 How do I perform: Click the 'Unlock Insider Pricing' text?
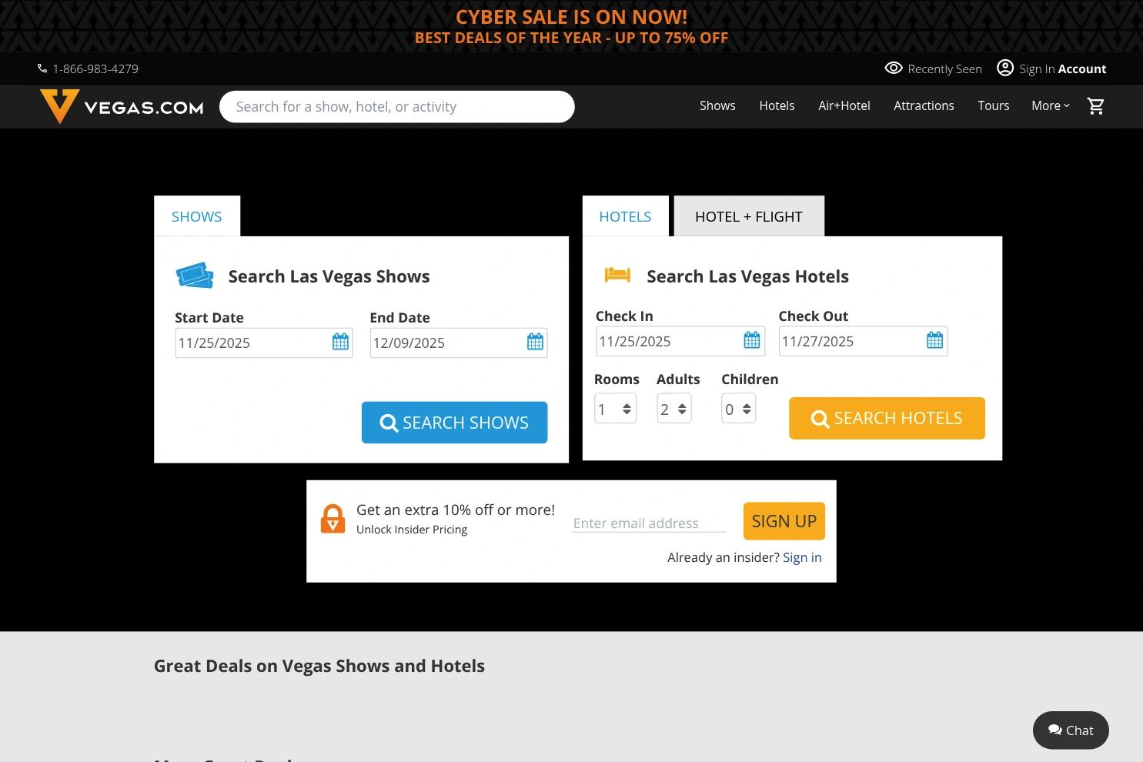412,530
